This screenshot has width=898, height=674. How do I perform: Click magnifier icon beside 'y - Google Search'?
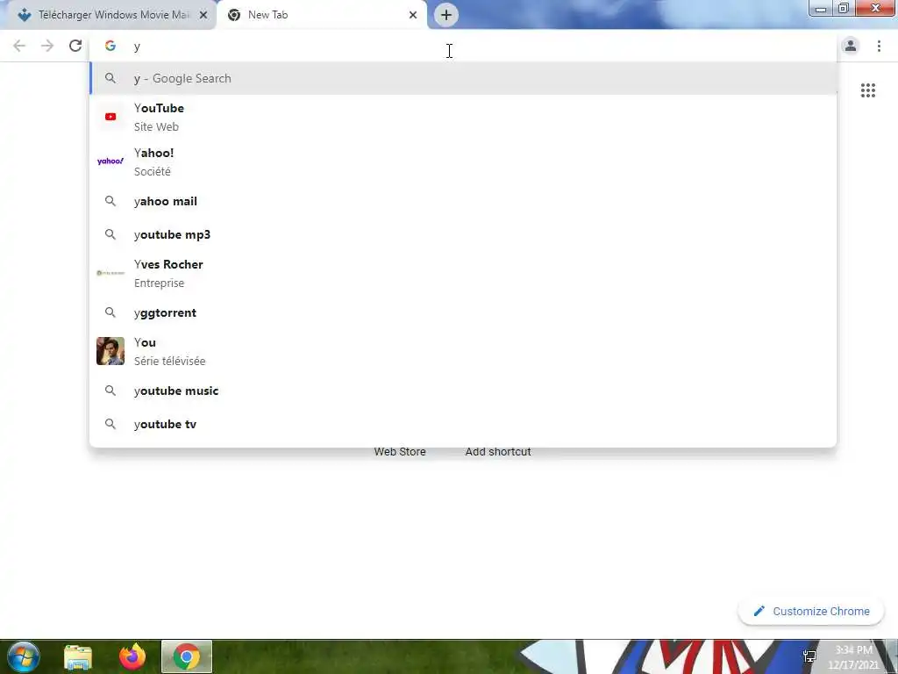(110, 78)
